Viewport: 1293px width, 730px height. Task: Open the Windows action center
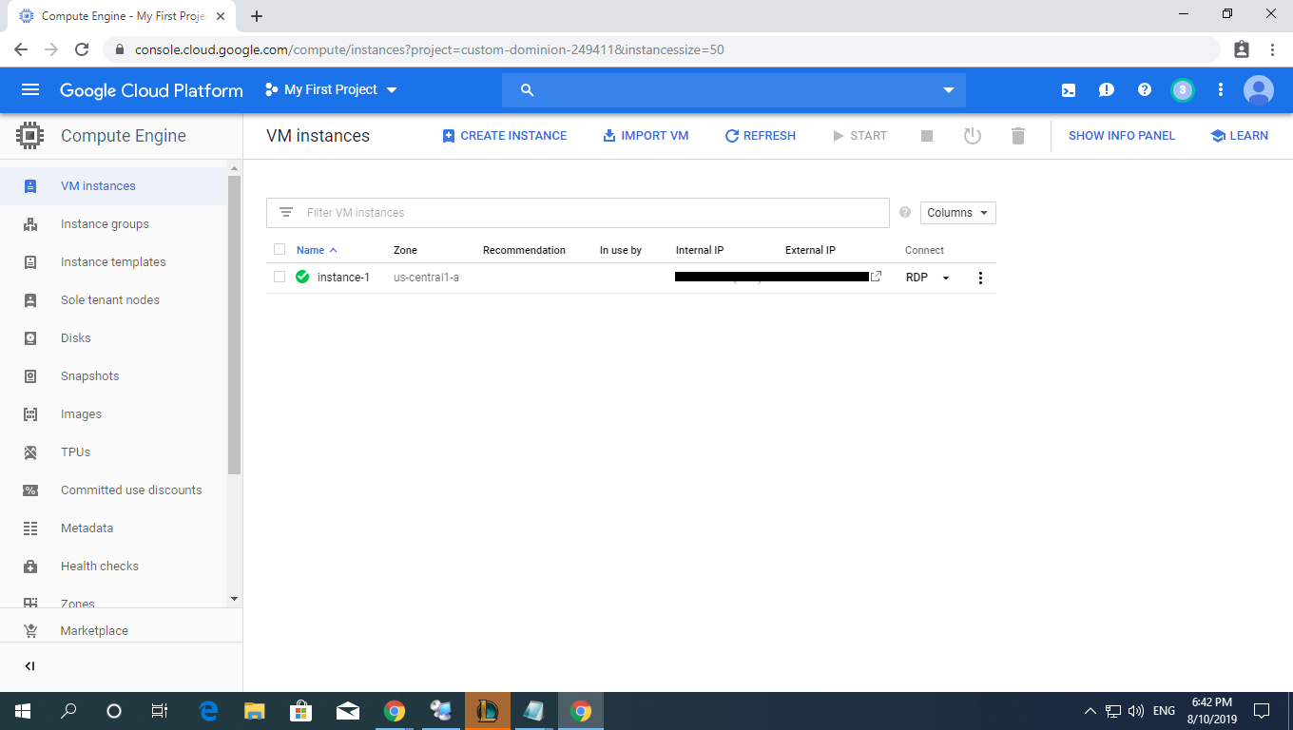[x=1262, y=711]
